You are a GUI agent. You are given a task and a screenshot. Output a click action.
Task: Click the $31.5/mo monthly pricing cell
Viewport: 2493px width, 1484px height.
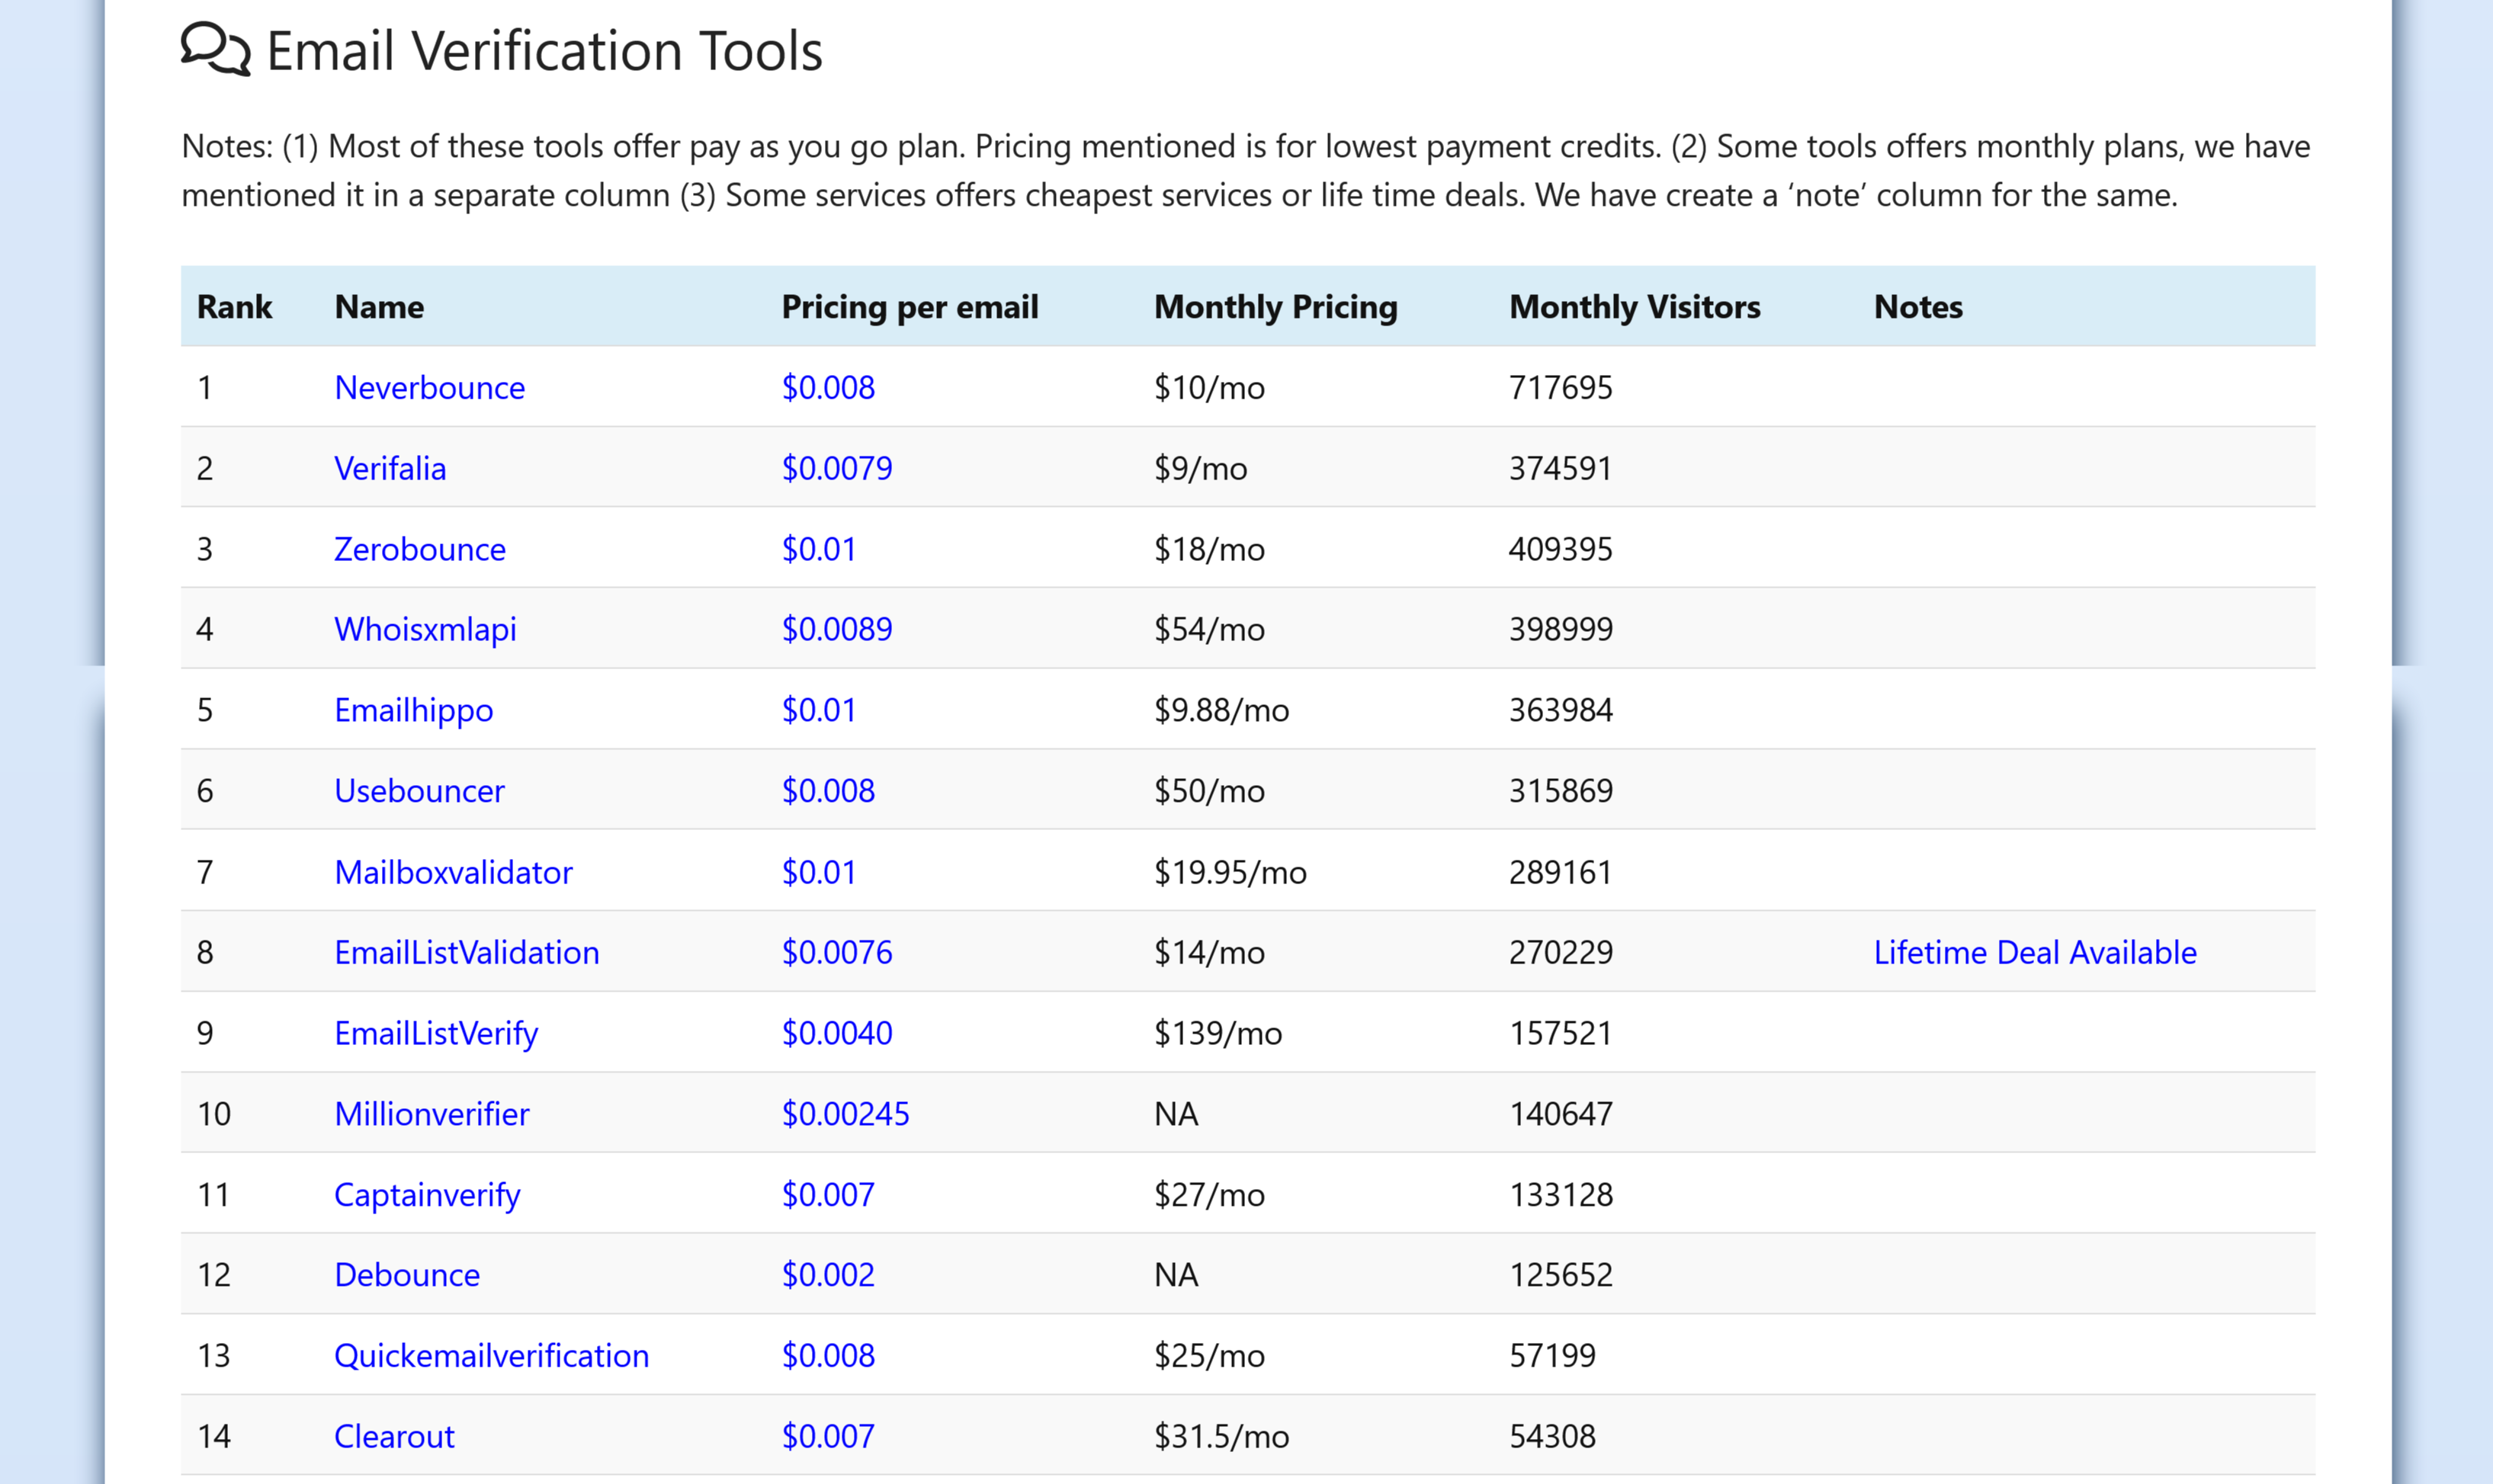1222,1437
